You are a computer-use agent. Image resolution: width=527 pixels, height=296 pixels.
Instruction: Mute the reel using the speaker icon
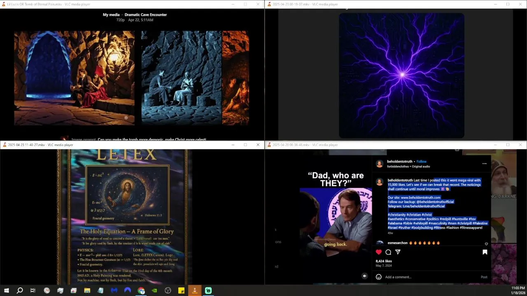[x=364, y=276]
